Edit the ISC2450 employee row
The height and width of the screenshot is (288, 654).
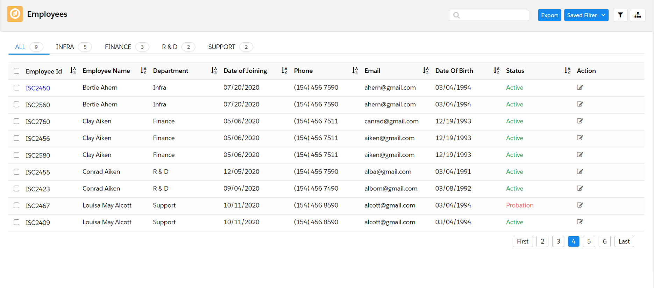[580, 87]
